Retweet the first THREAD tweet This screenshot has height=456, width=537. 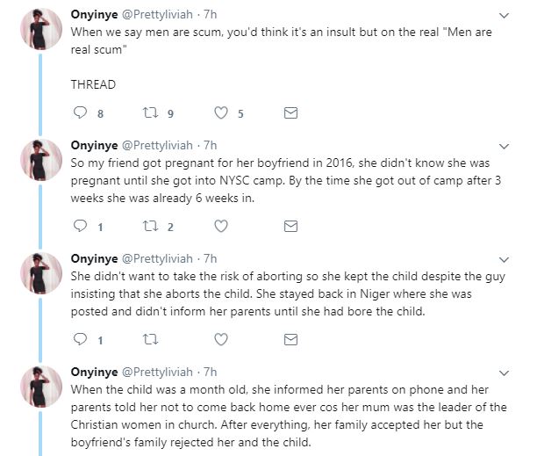[149, 112]
